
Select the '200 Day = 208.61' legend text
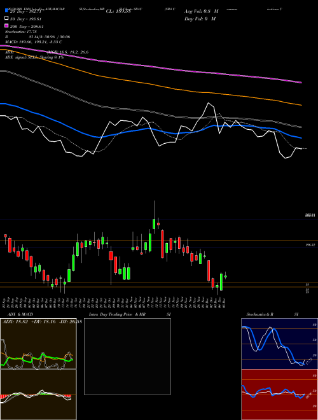(27, 27)
